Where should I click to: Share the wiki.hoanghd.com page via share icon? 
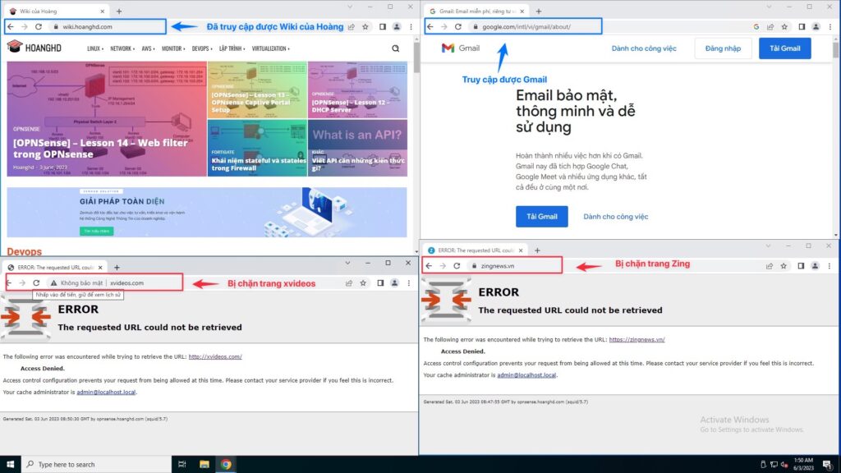point(352,27)
